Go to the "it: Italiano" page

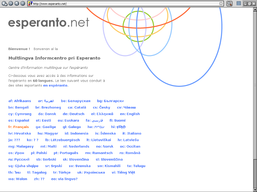click(x=132, y=133)
